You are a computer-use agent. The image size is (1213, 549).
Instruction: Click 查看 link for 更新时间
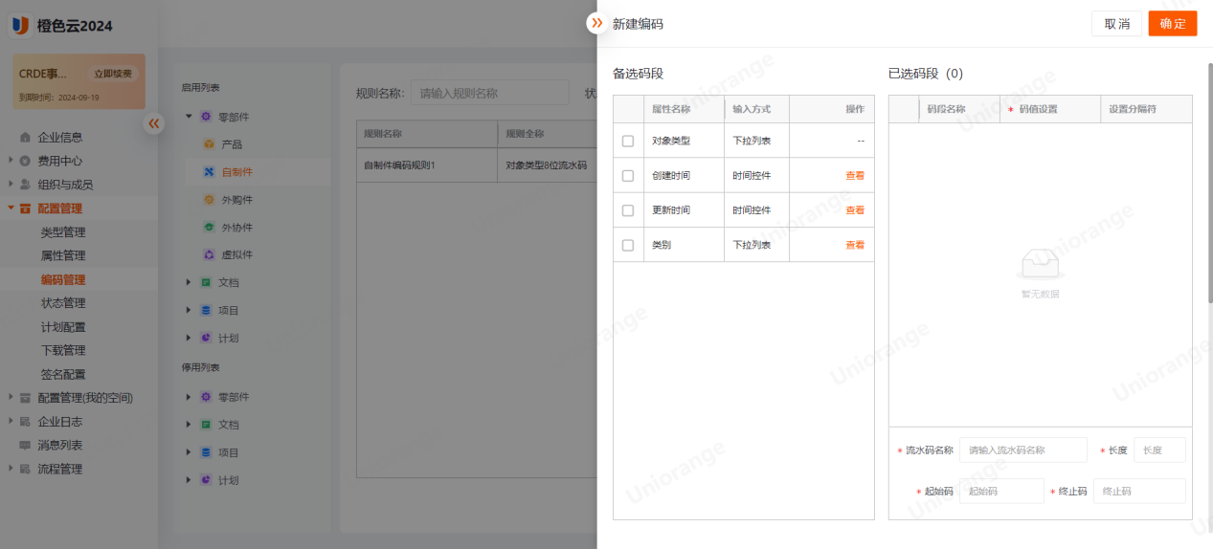[x=854, y=210]
